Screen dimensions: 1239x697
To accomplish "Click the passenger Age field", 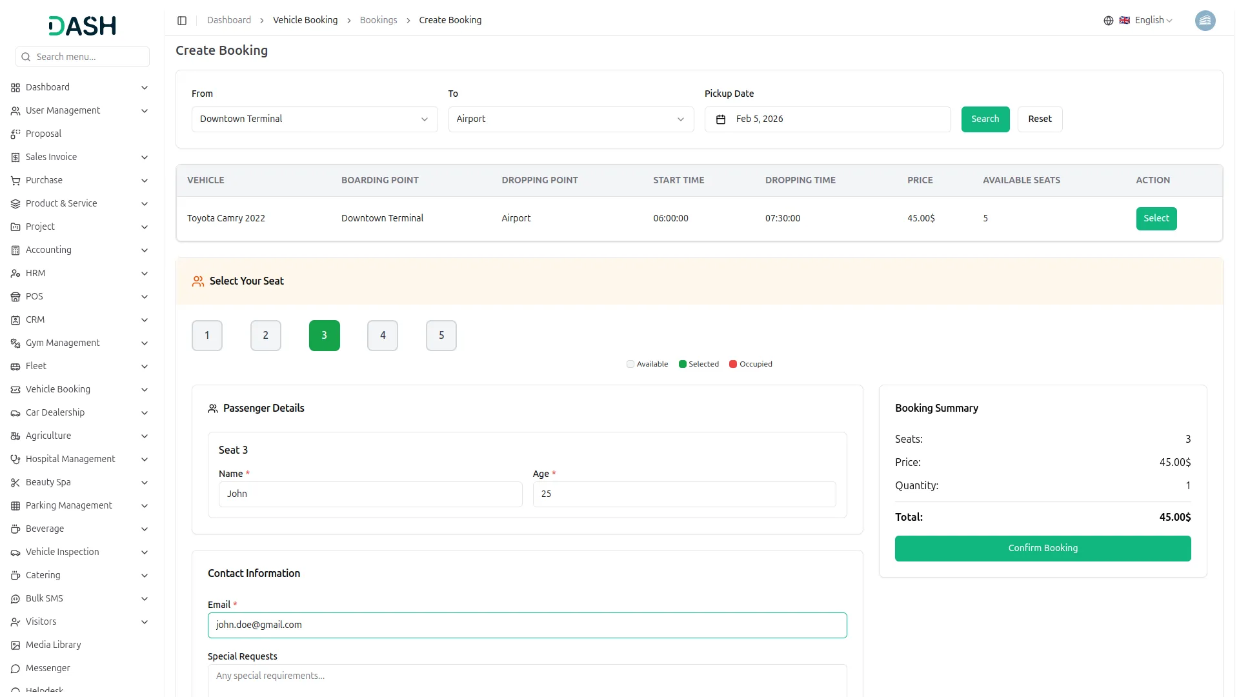I will [x=684, y=494].
